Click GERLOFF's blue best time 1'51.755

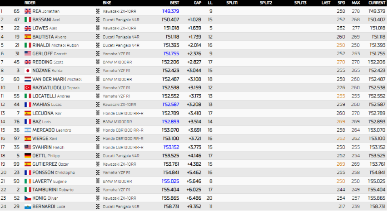tap(171, 53)
